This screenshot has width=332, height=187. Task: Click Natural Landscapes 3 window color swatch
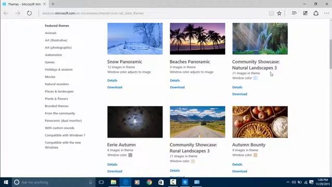(x=255, y=78)
